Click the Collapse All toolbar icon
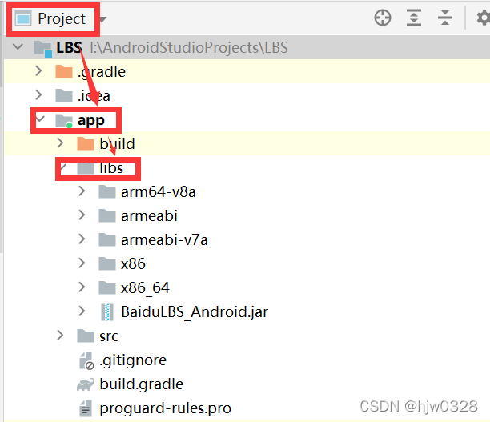Viewport: 490px width, 422px height. (x=445, y=18)
